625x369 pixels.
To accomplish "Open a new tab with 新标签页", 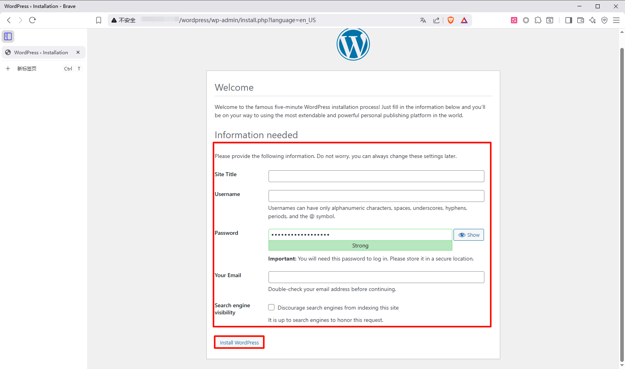I will click(x=44, y=68).
